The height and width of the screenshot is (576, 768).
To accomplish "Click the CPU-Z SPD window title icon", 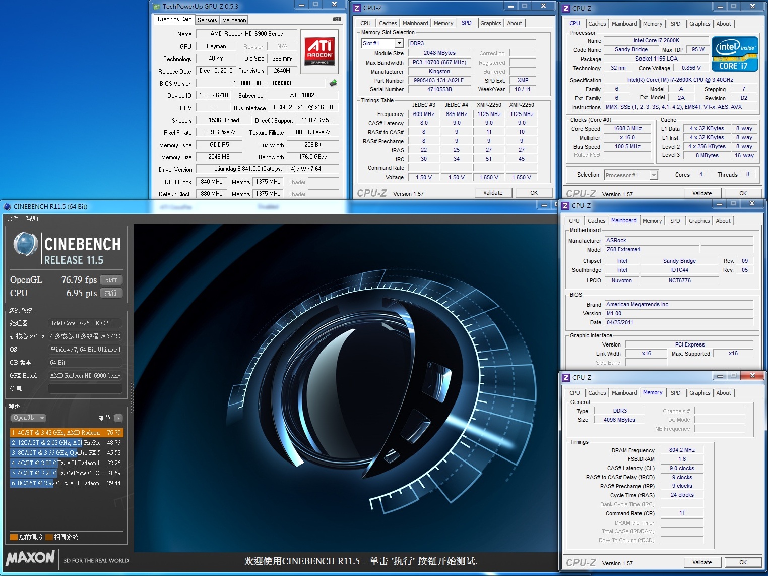I will [x=357, y=8].
